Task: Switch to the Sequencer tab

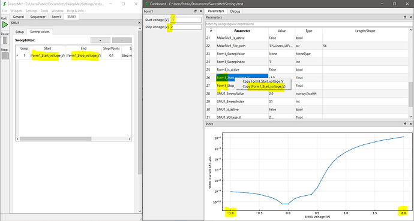Action: click(x=38, y=17)
